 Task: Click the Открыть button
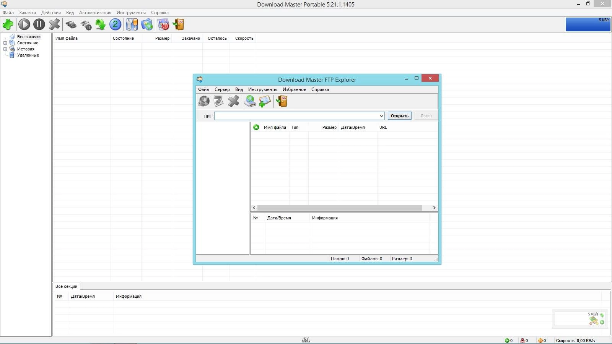pos(400,116)
